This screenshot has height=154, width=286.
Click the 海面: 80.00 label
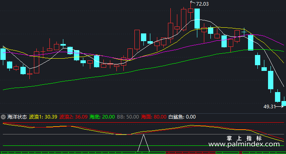(x=154, y=117)
